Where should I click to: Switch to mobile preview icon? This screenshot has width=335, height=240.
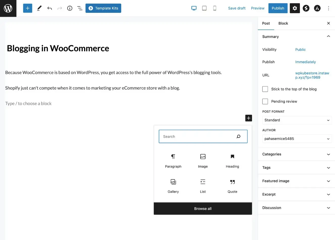coord(215,8)
